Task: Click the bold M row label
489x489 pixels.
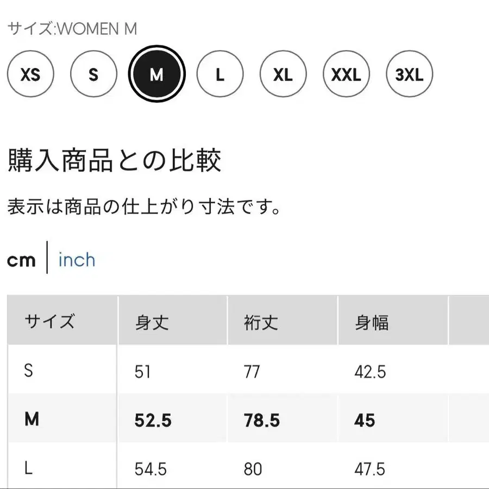Action: point(32,420)
